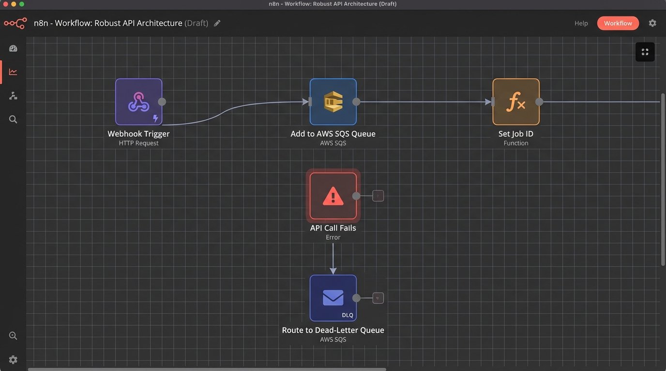Click the zoom icon at sidebar bottom
This screenshot has width=666, height=371.
click(13, 336)
